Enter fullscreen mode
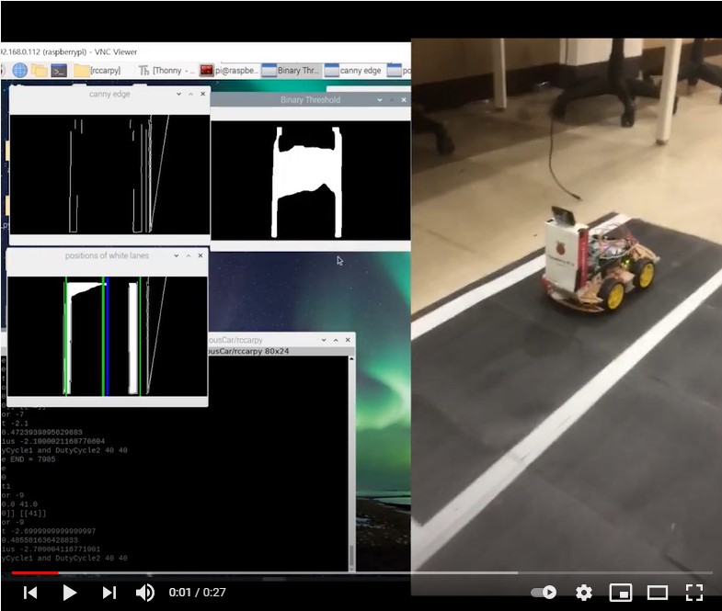Screen dimensions: 722x611 693,593
